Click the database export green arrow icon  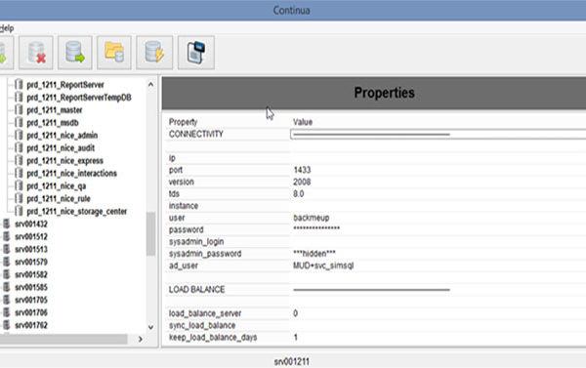point(75,53)
